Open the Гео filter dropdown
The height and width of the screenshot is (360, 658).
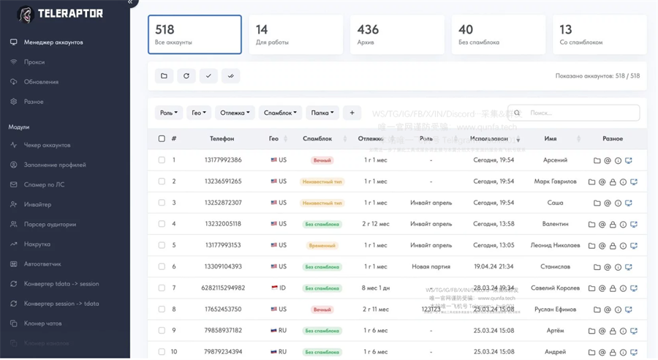[199, 113]
